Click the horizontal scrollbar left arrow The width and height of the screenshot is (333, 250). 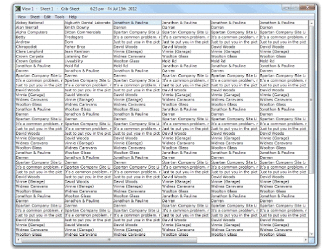18,240
